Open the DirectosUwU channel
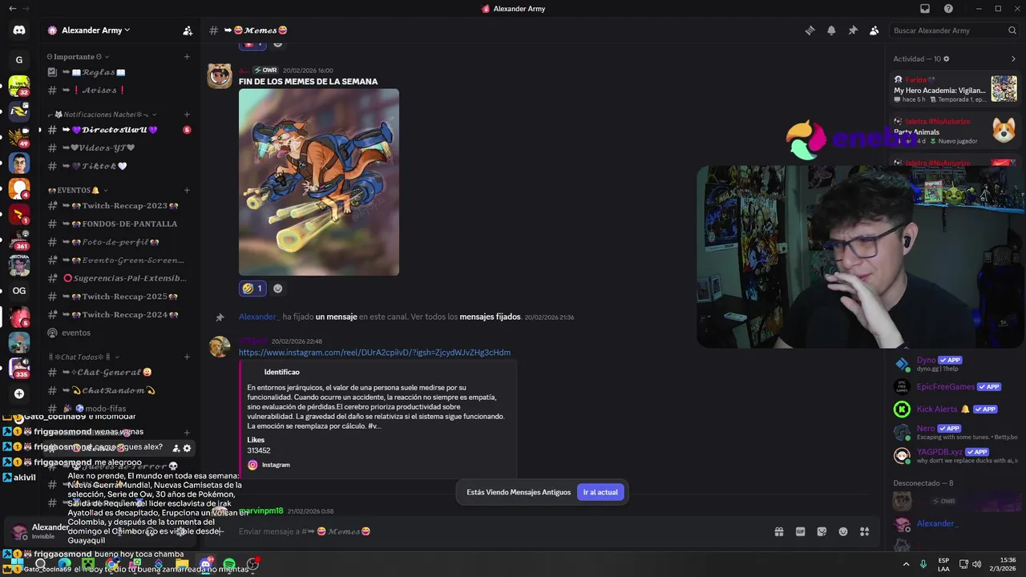Viewport: 1026px width, 577px height. (119, 130)
